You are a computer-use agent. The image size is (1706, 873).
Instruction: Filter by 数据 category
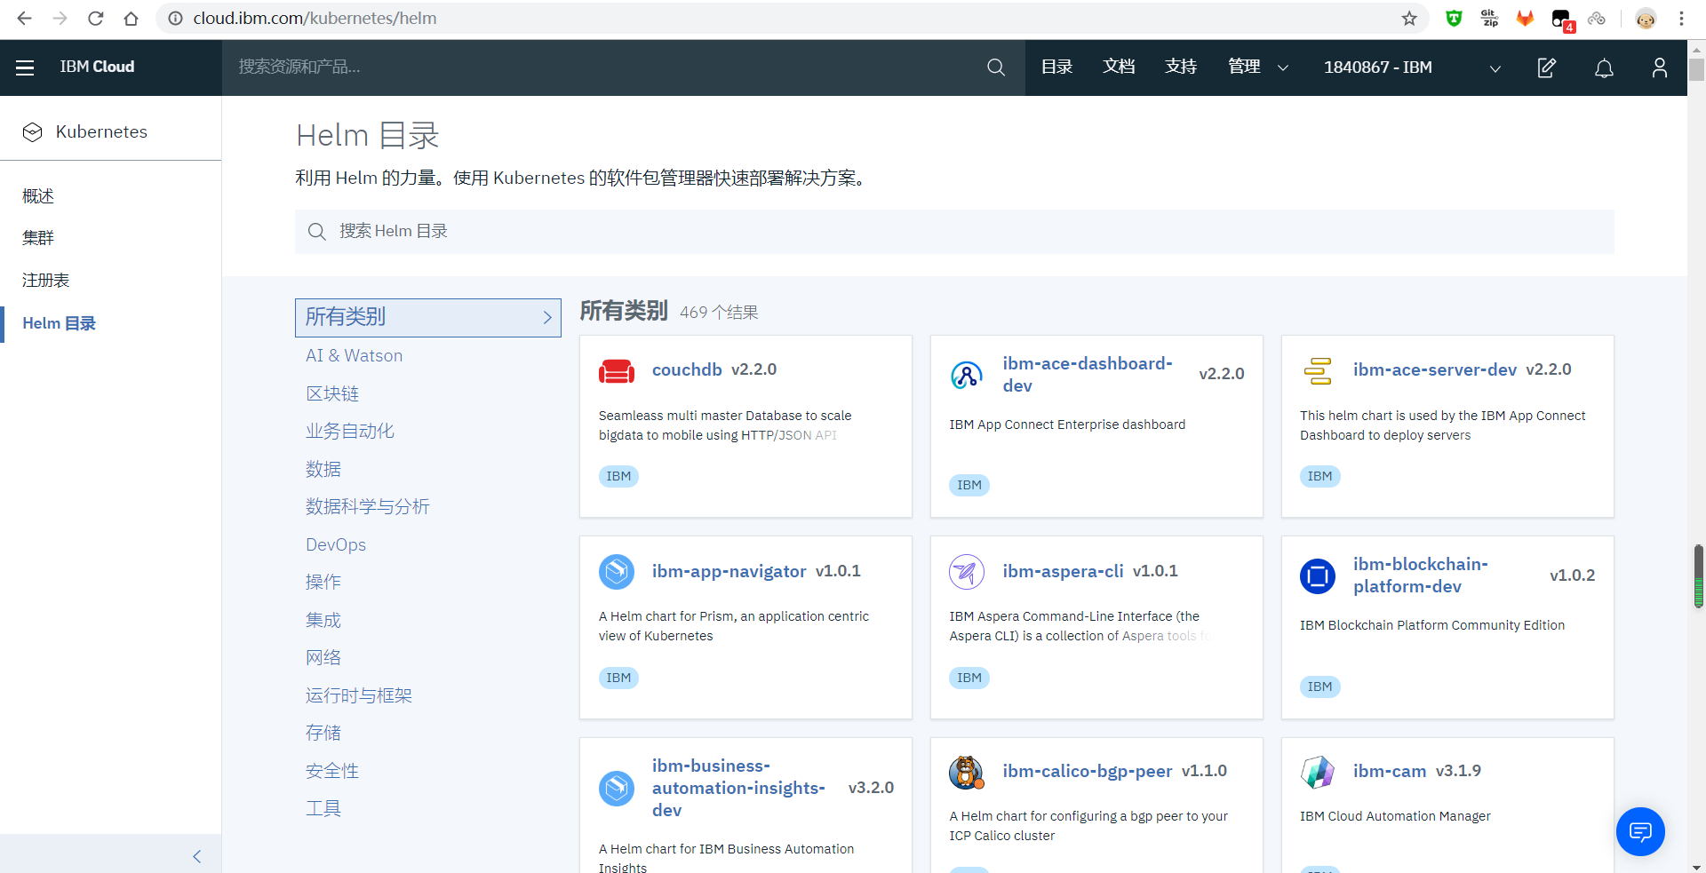click(x=323, y=469)
